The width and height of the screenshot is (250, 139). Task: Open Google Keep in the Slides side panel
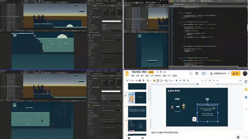click(x=246, y=90)
